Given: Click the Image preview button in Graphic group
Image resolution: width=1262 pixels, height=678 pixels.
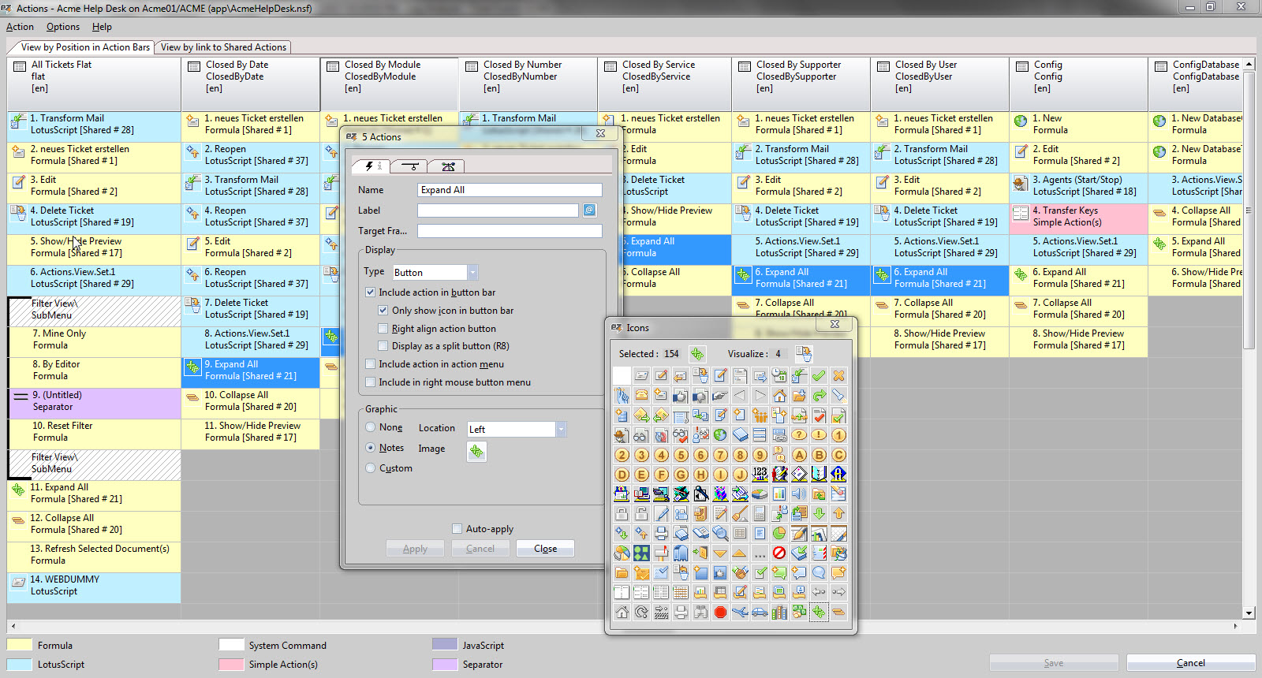Looking at the screenshot, I should pyautogui.click(x=476, y=451).
